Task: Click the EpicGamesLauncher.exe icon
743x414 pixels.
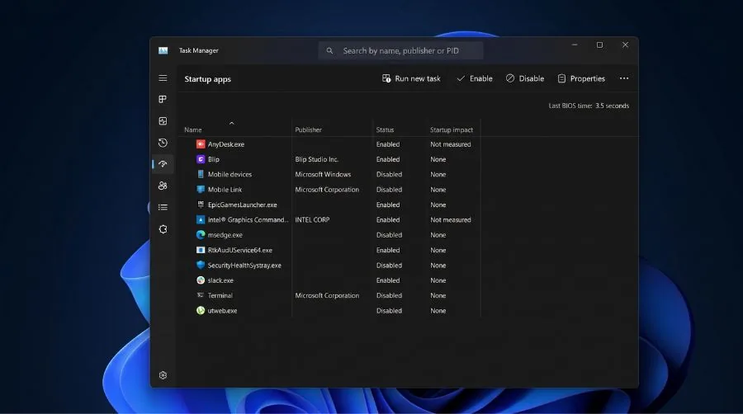Action: click(201, 205)
